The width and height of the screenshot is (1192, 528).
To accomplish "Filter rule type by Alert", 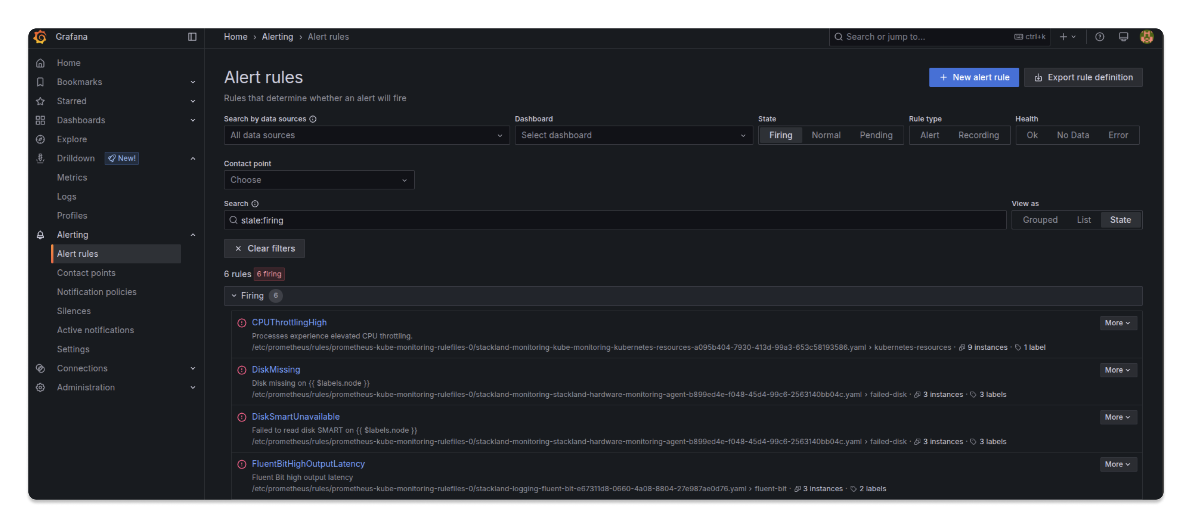I will 929,135.
